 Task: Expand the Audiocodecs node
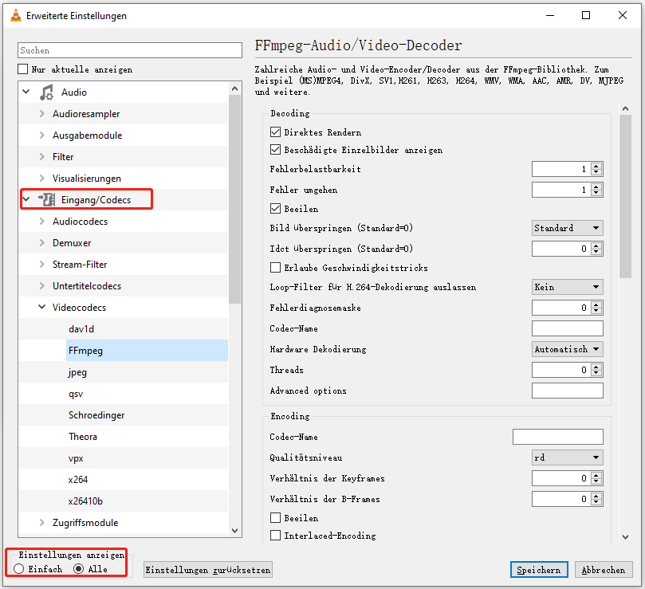[42, 222]
